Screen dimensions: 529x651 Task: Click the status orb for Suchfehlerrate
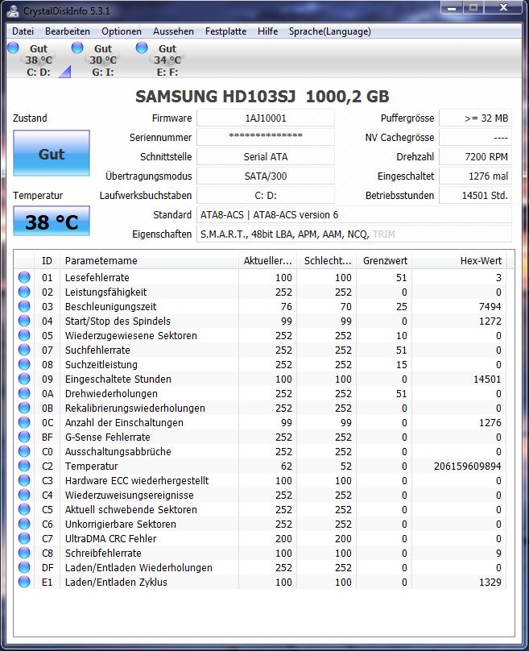[x=24, y=350]
